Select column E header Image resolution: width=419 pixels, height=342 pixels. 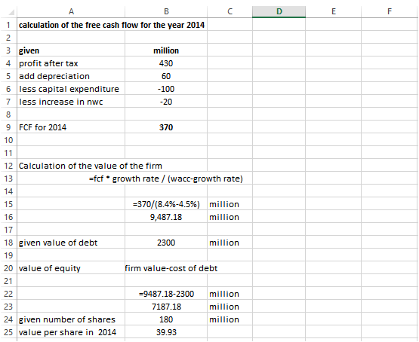pyautogui.click(x=333, y=11)
